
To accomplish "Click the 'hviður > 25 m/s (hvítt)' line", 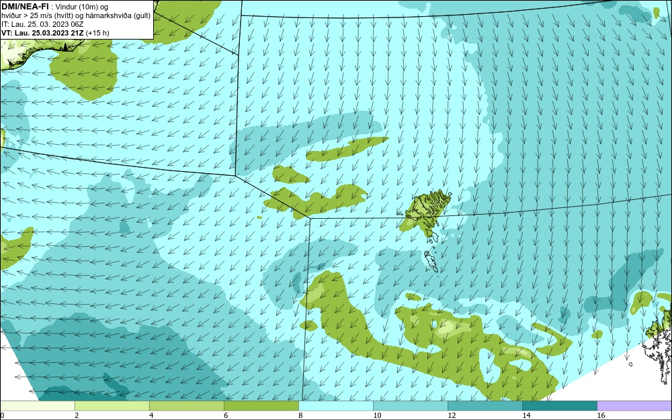I will (76, 15).
